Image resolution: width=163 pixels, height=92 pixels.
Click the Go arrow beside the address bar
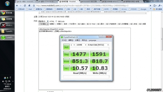pos(151,6)
